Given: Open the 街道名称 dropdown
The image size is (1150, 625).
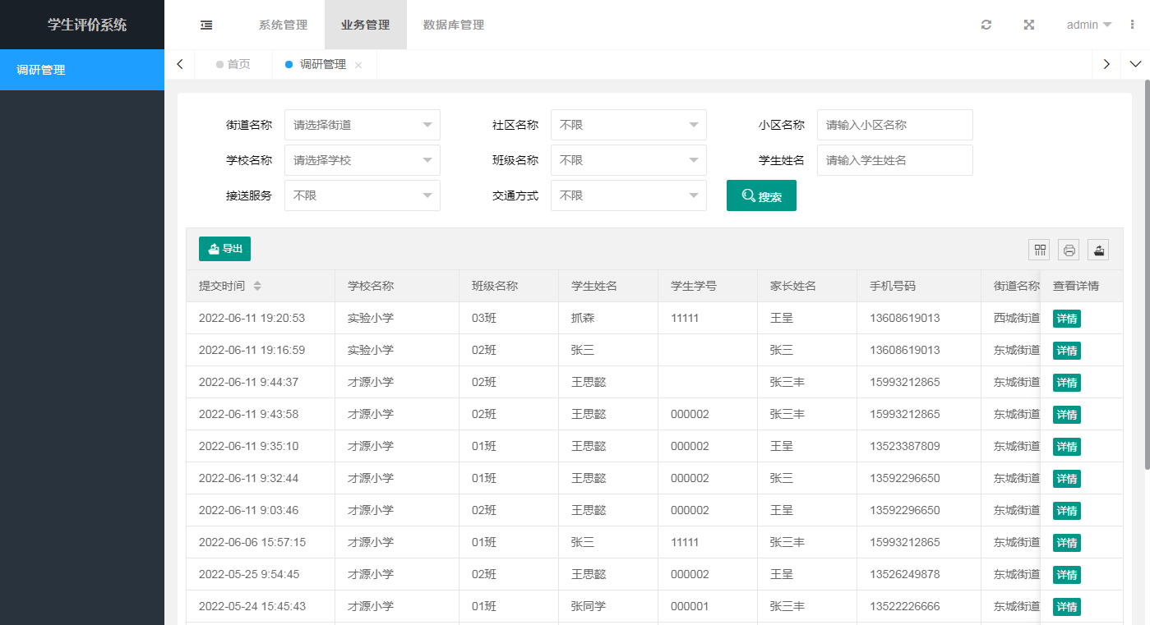Looking at the screenshot, I should pos(362,125).
